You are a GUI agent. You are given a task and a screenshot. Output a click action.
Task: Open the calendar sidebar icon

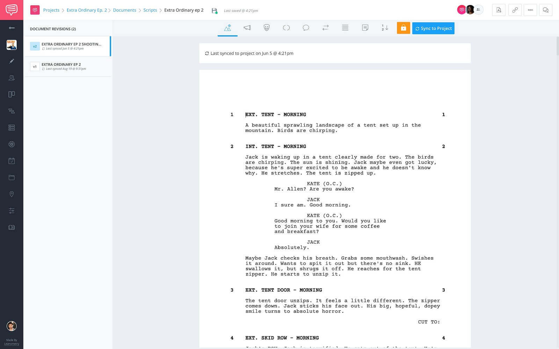[12, 161]
